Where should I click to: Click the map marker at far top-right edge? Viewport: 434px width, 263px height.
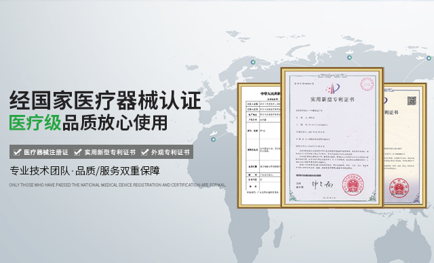(429, 58)
